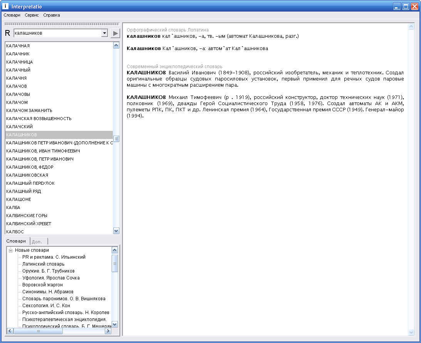Click the Современный энциклопедический словарь heading
Image resolution: width=421 pixels, height=343 pixels.
click(174, 67)
